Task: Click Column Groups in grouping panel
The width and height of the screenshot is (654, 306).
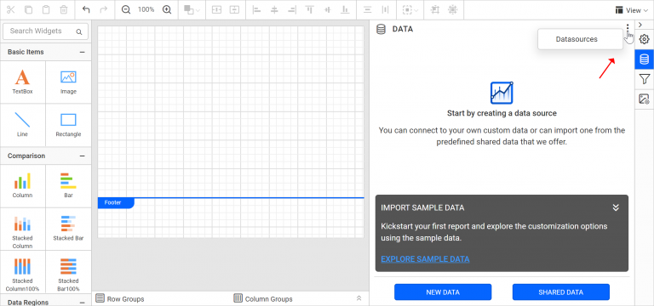Action: pos(263,299)
